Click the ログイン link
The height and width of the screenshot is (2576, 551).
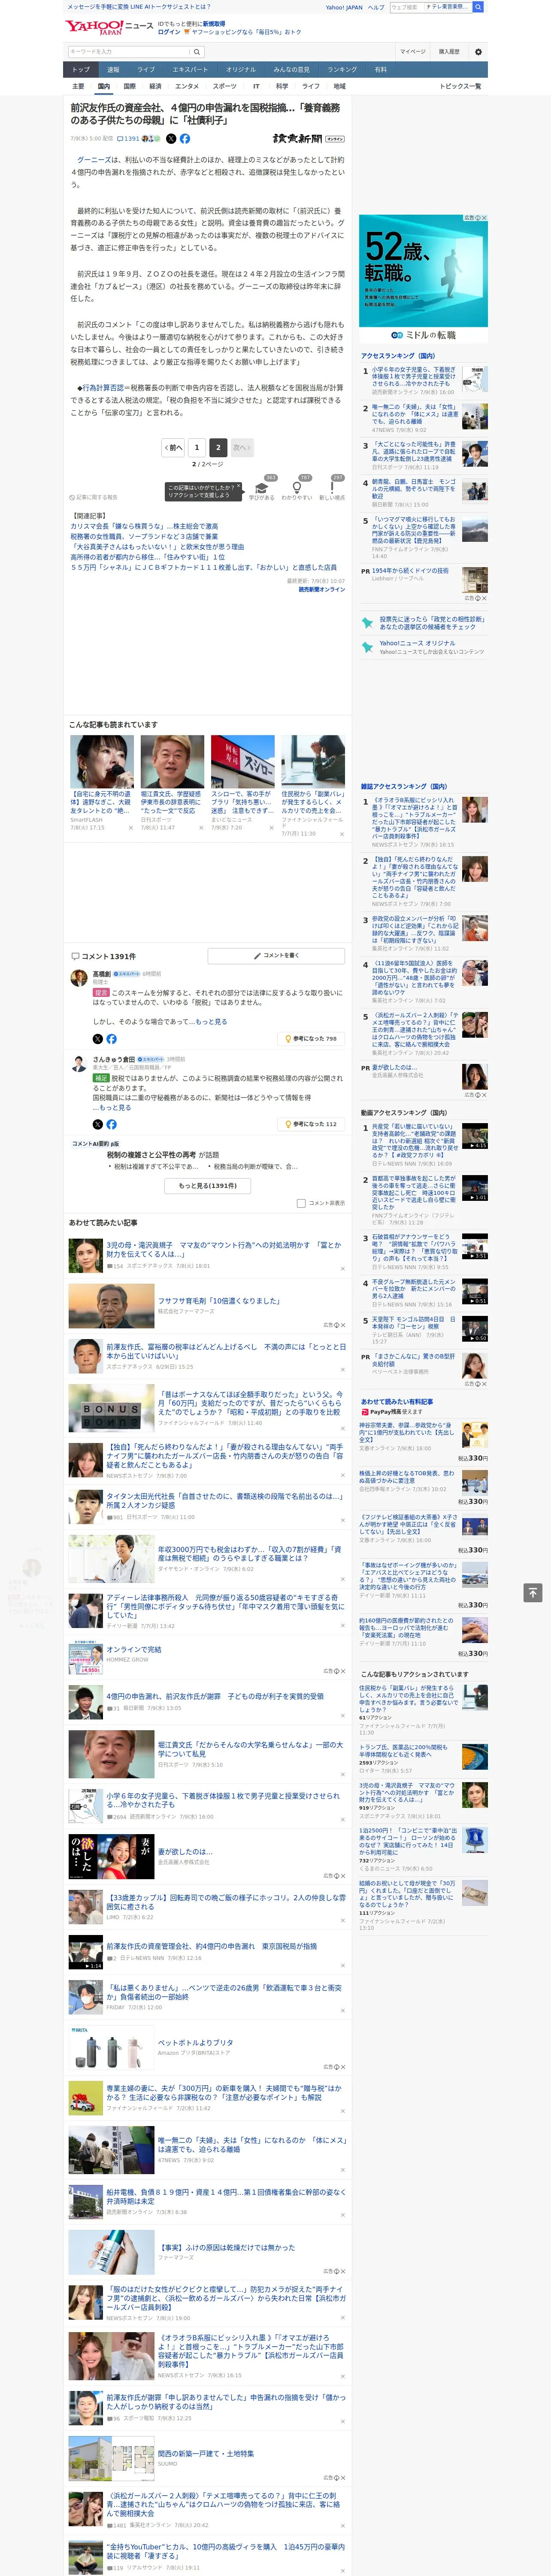(169, 32)
